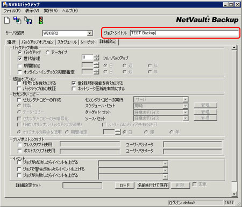Switch to the バックアップオプション tab
The width and height of the screenshot is (242, 207).
(x=37, y=42)
